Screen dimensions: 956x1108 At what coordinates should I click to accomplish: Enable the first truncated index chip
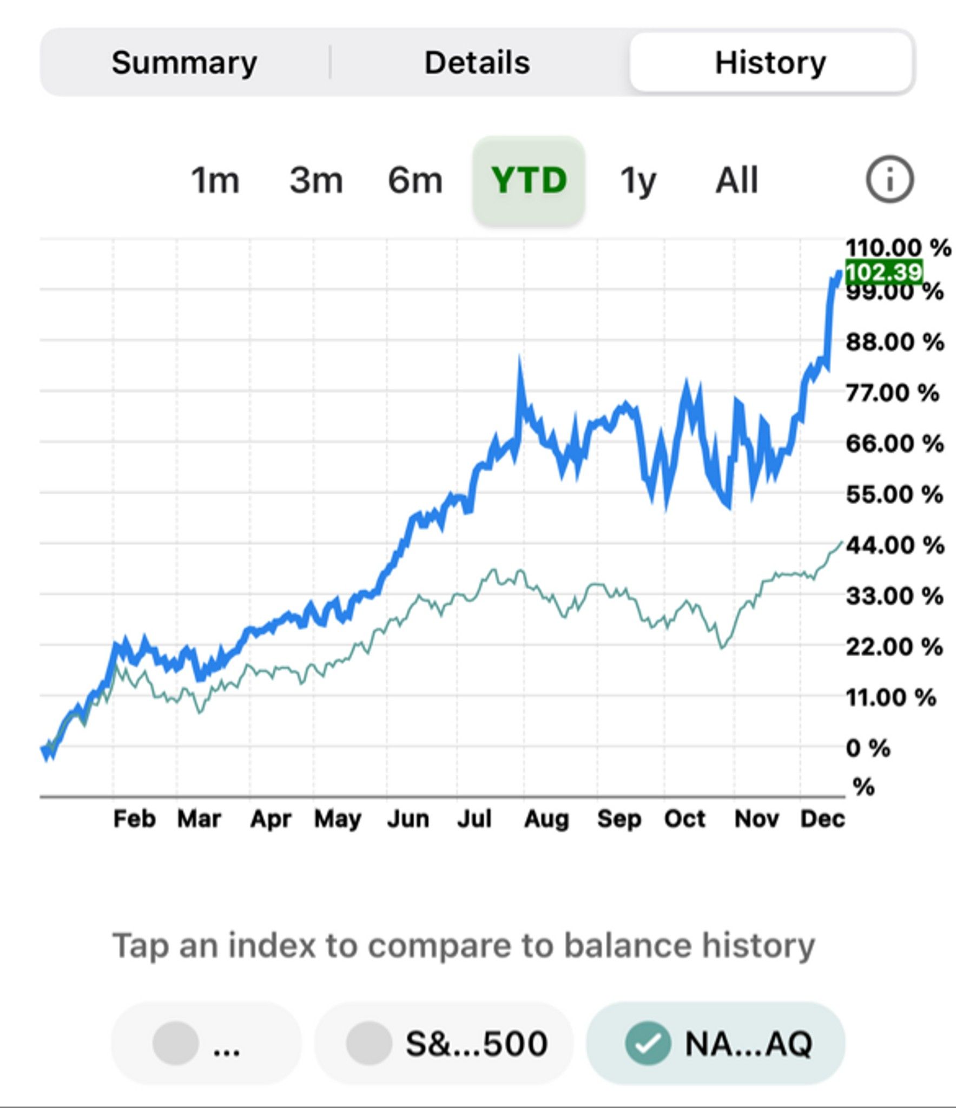[x=206, y=1044]
